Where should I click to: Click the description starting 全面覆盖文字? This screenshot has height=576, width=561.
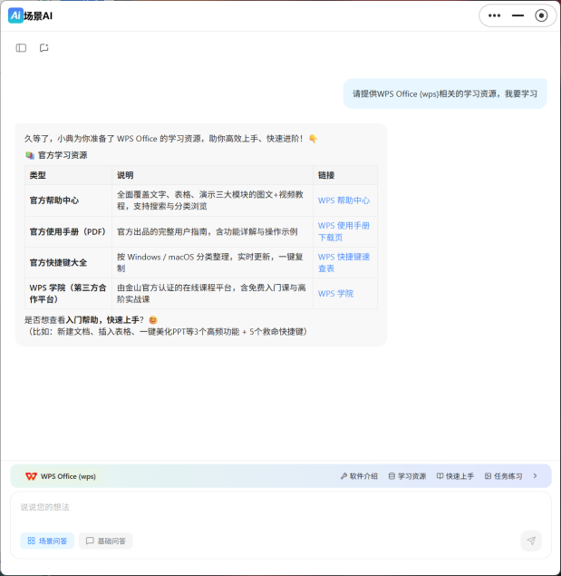(x=210, y=200)
